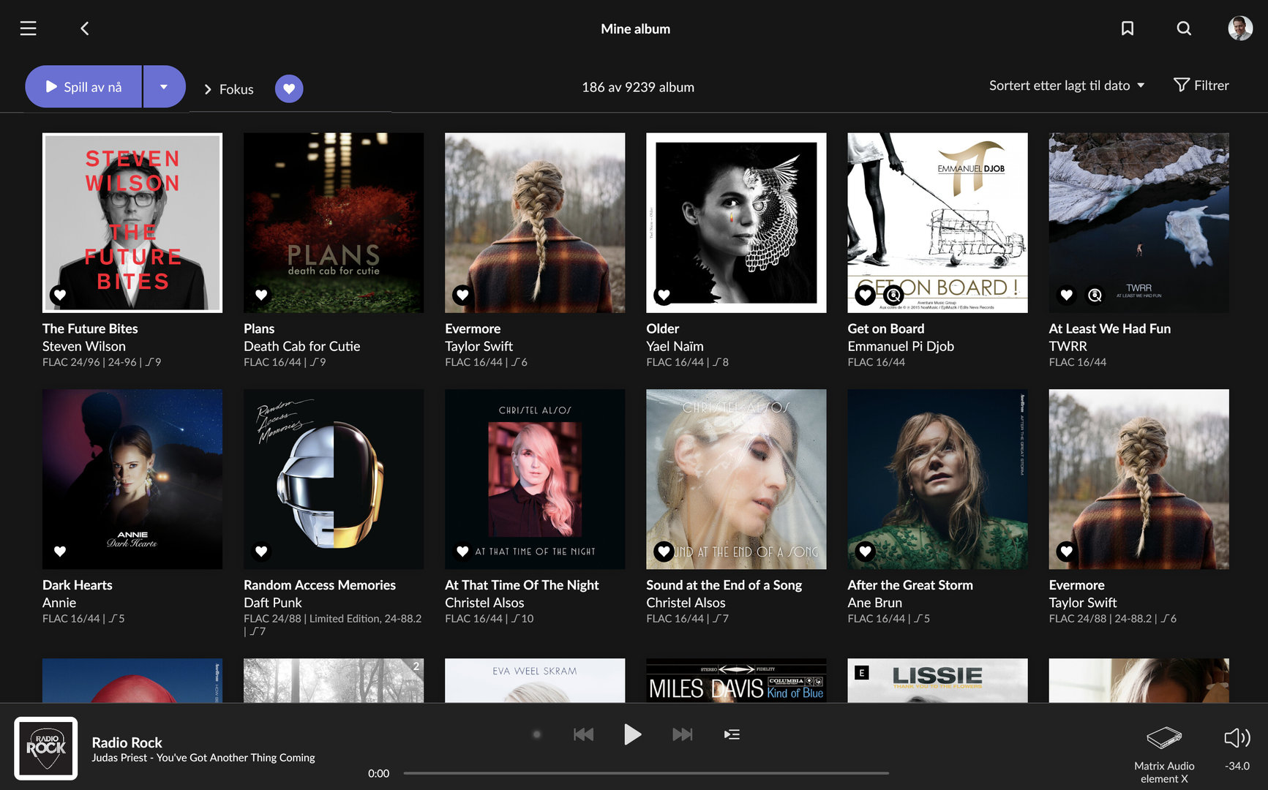This screenshot has width=1268, height=790.
Task: Toggle heart on the Older album cover
Action: click(664, 295)
